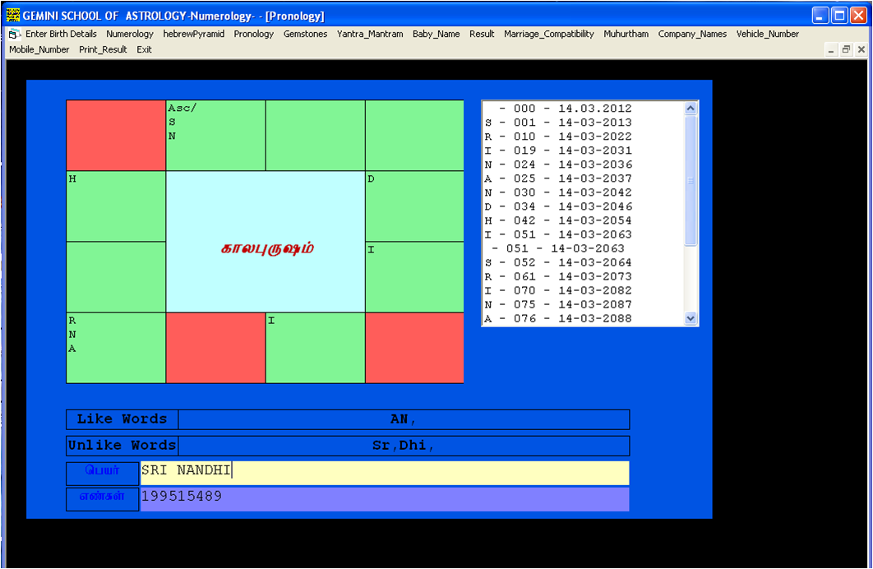873x569 pixels.
Task: Click the Like Words label
Action: pyautogui.click(x=122, y=419)
